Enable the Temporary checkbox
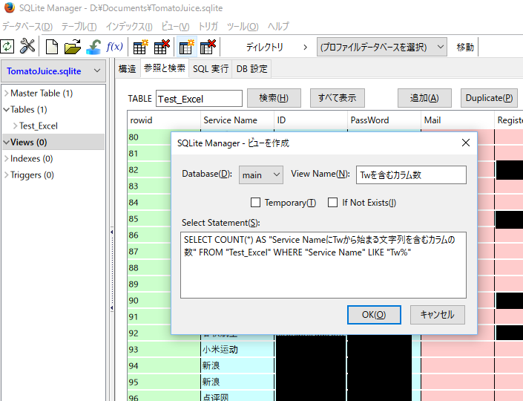The height and width of the screenshot is (401, 523). pyautogui.click(x=256, y=203)
